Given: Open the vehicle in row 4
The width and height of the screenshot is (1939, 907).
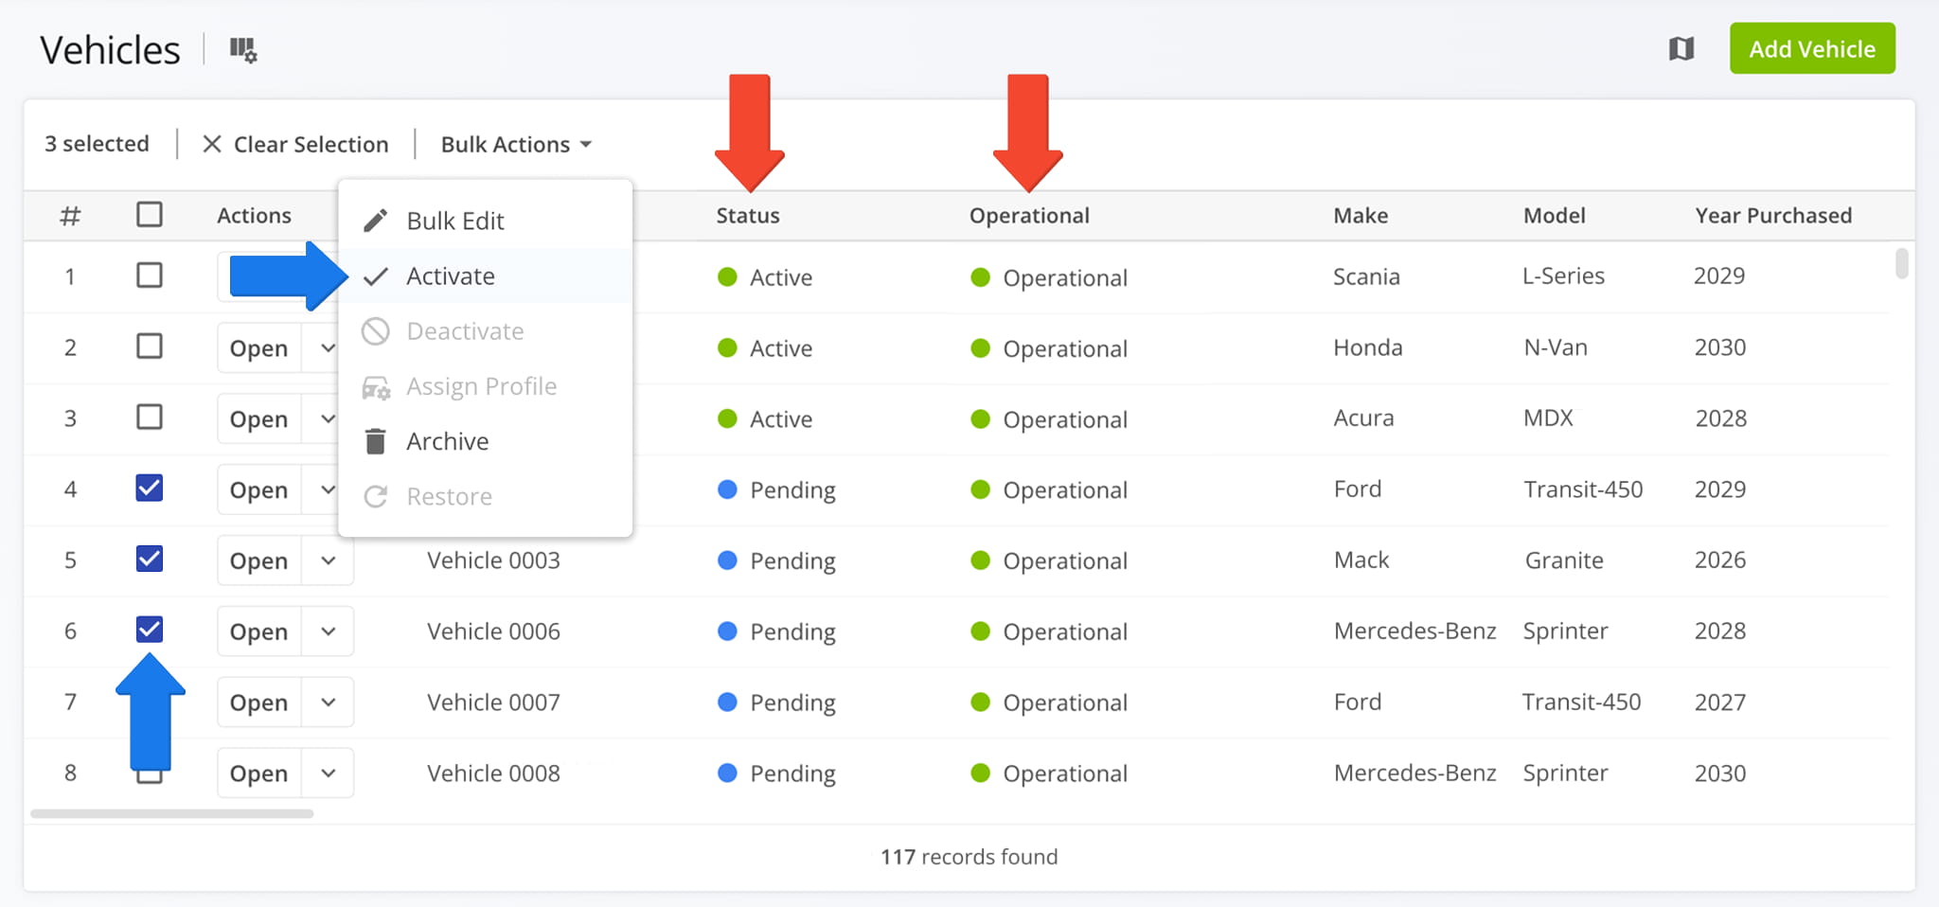Looking at the screenshot, I should [x=258, y=490].
